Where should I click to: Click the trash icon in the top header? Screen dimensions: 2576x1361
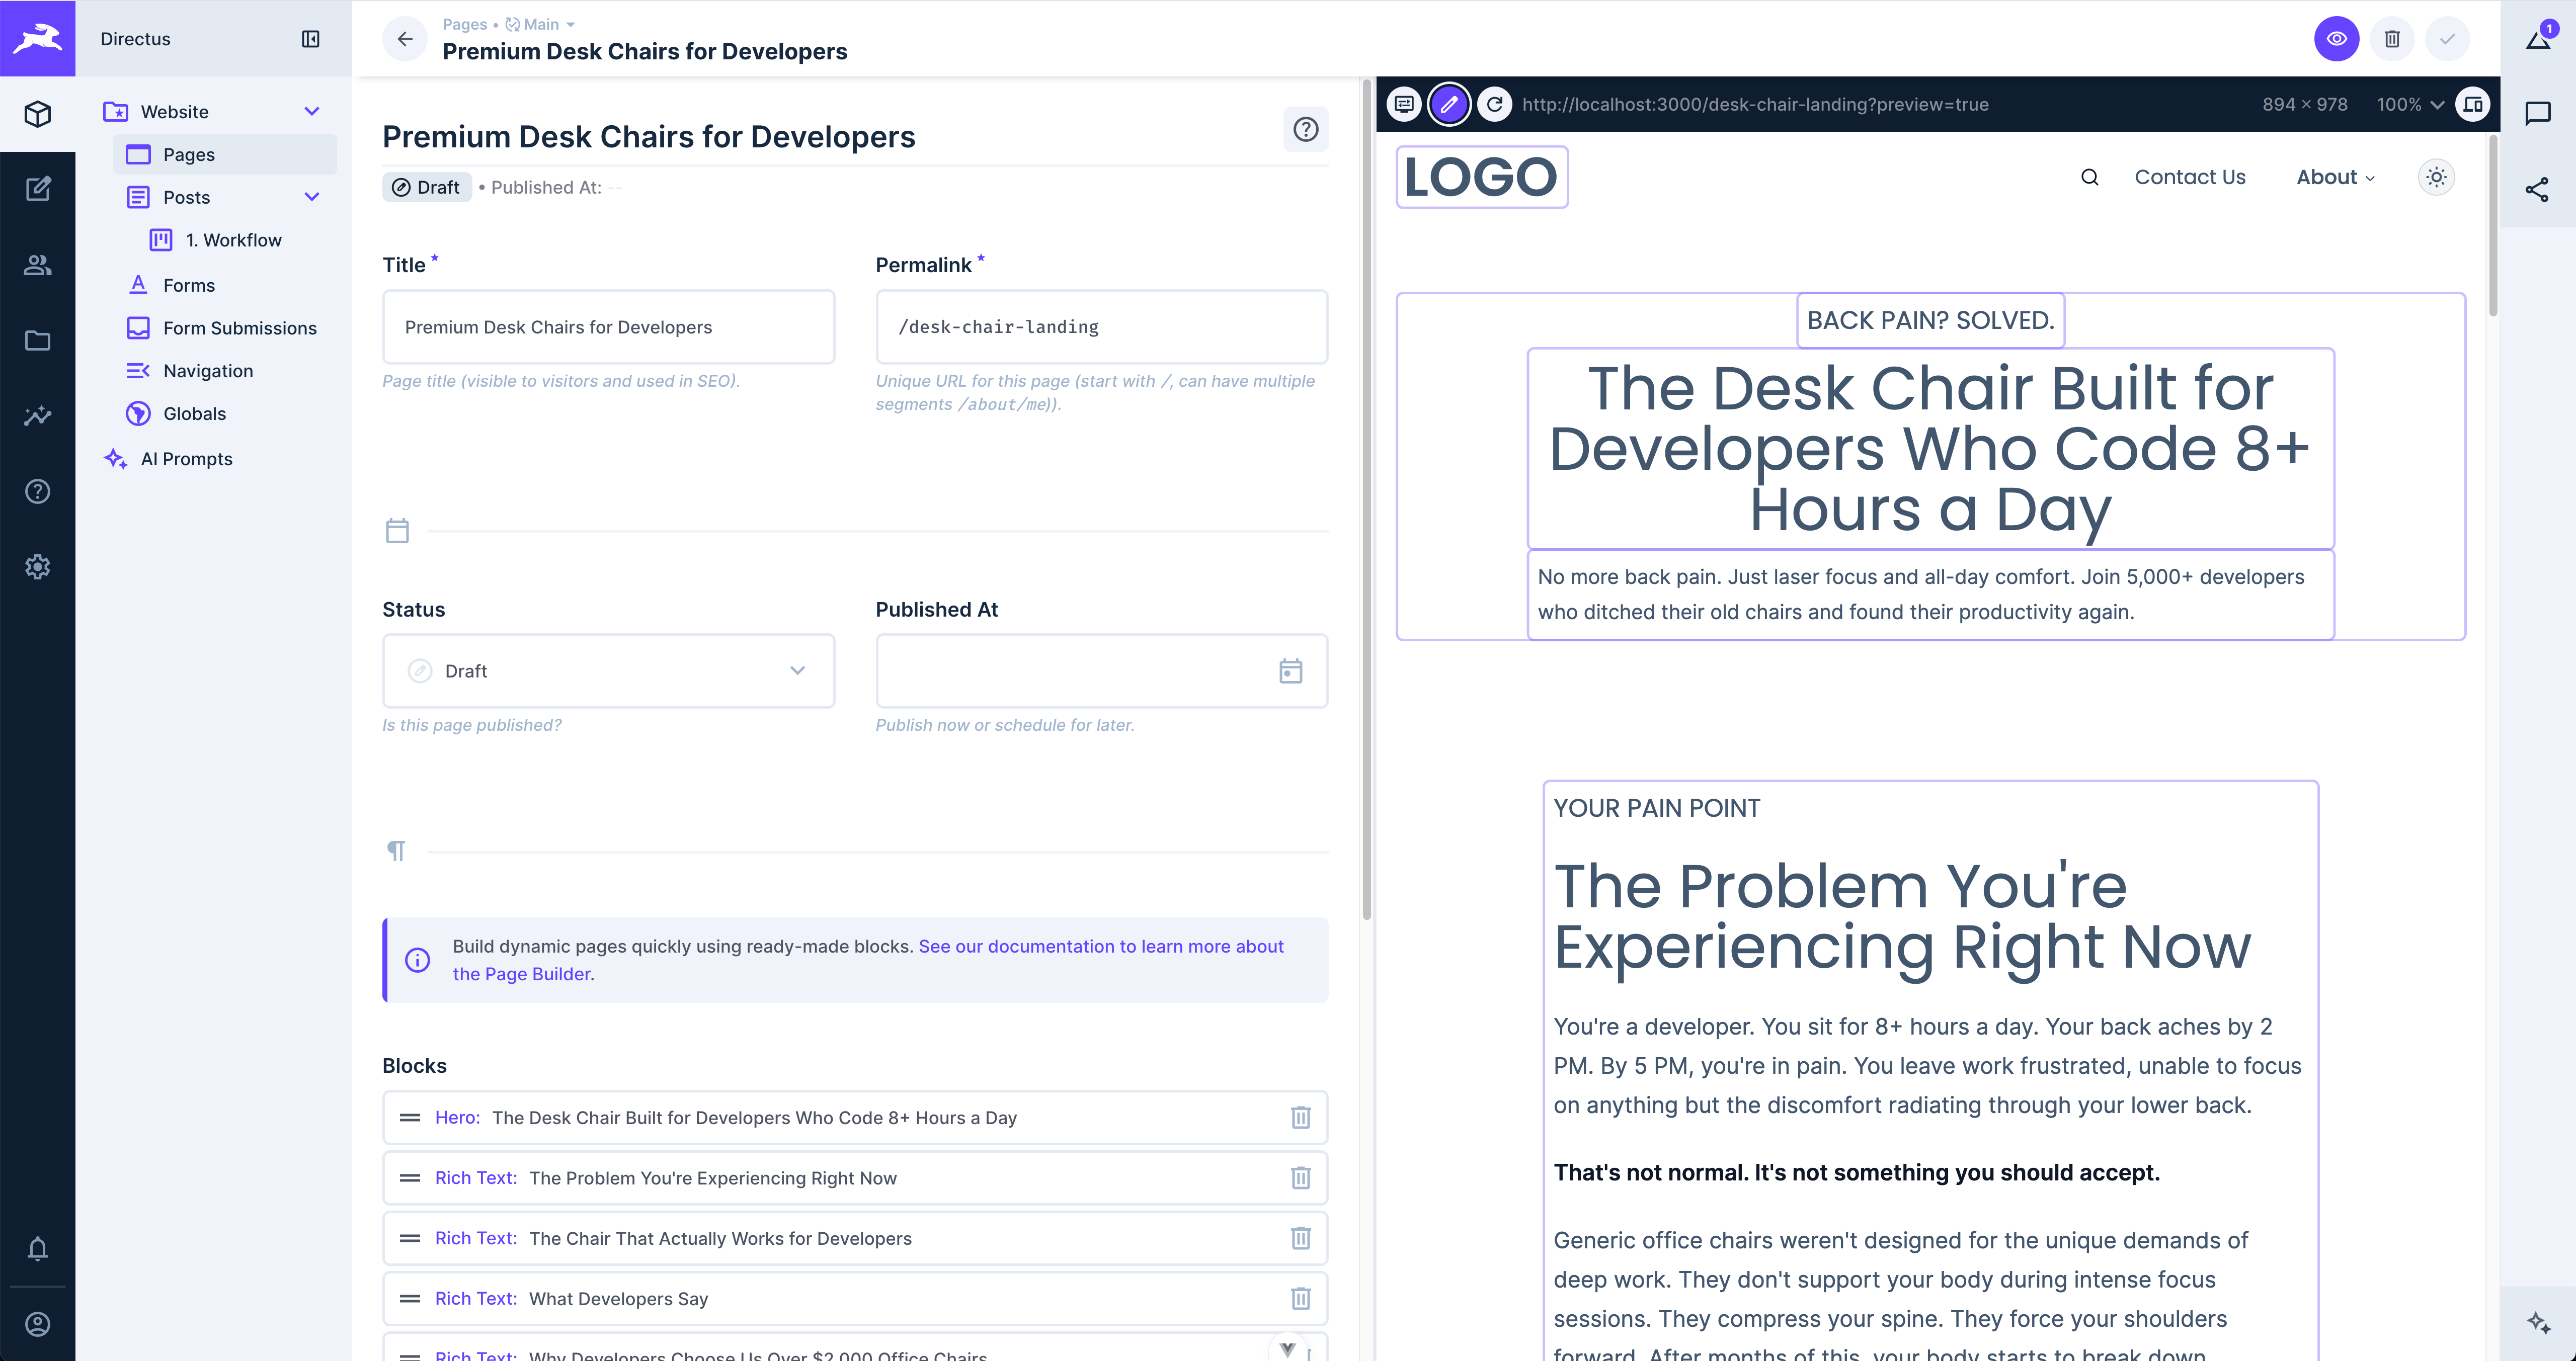click(x=2392, y=39)
